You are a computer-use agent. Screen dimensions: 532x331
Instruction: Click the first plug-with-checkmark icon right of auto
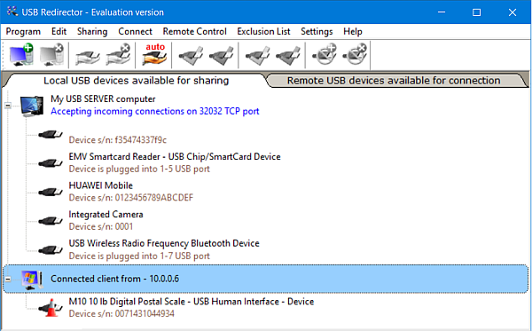191,55
